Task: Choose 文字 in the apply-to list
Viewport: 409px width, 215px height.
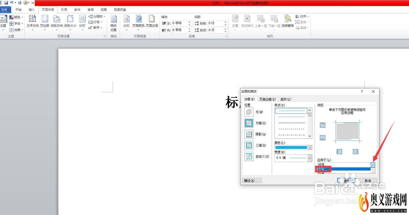Action: (344, 169)
